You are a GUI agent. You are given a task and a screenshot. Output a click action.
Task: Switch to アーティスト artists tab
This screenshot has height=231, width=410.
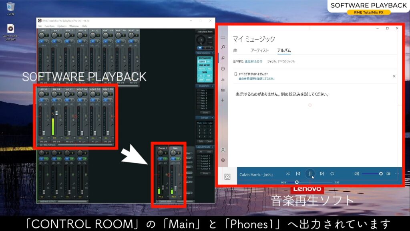click(259, 50)
